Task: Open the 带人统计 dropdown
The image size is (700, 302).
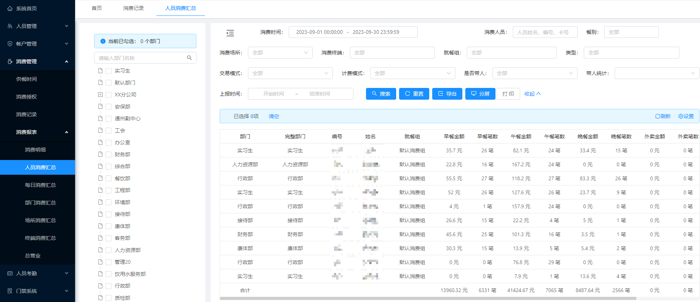Action: click(657, 73)
